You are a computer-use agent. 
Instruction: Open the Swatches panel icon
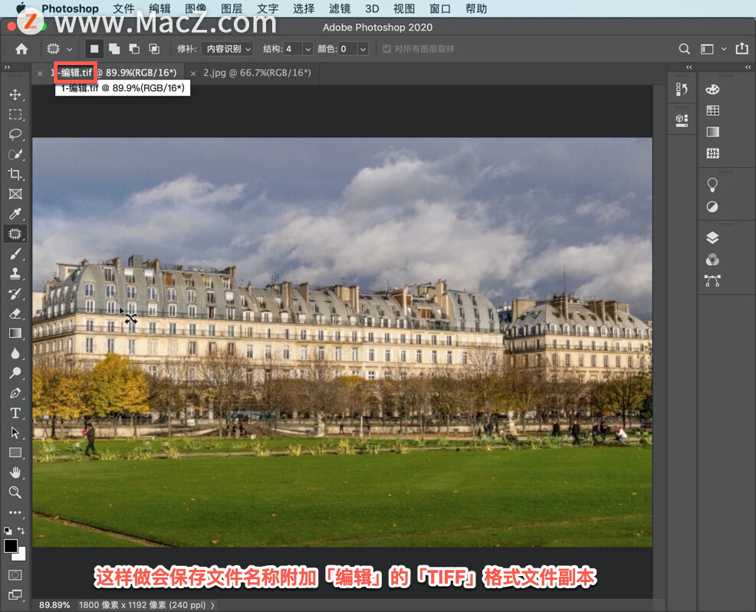[x=712, y=111]
